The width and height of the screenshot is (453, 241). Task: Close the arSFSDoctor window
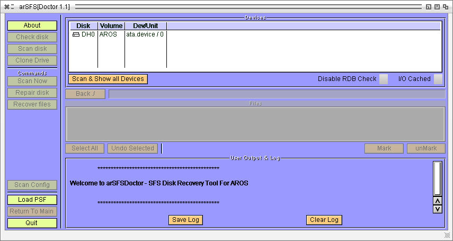6,7
